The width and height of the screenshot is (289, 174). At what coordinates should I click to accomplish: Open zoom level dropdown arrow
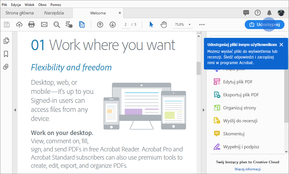189,25
